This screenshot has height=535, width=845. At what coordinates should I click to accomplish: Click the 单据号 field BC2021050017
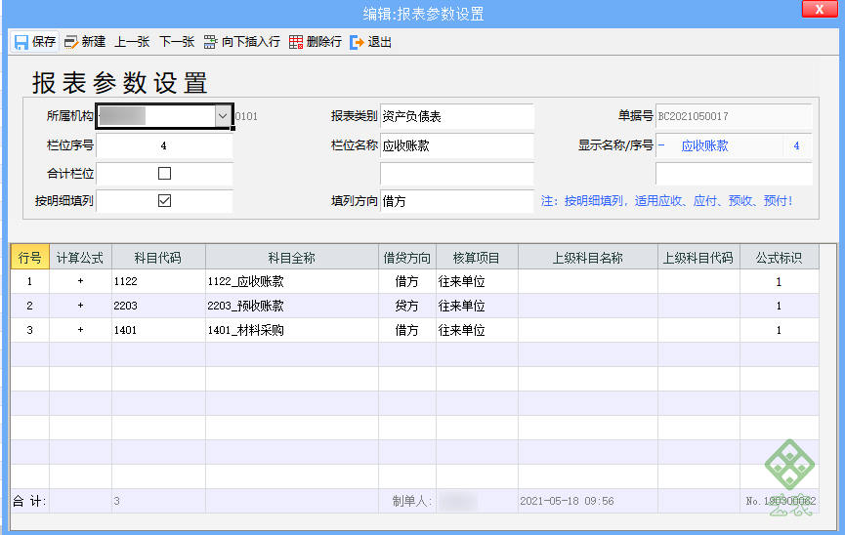734,116
